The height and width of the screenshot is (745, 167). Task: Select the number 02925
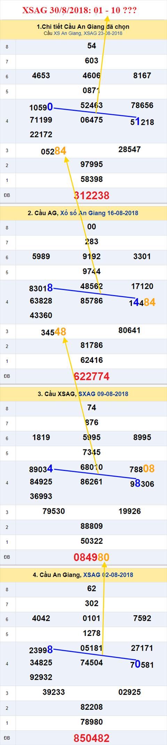tap(129, 692)
